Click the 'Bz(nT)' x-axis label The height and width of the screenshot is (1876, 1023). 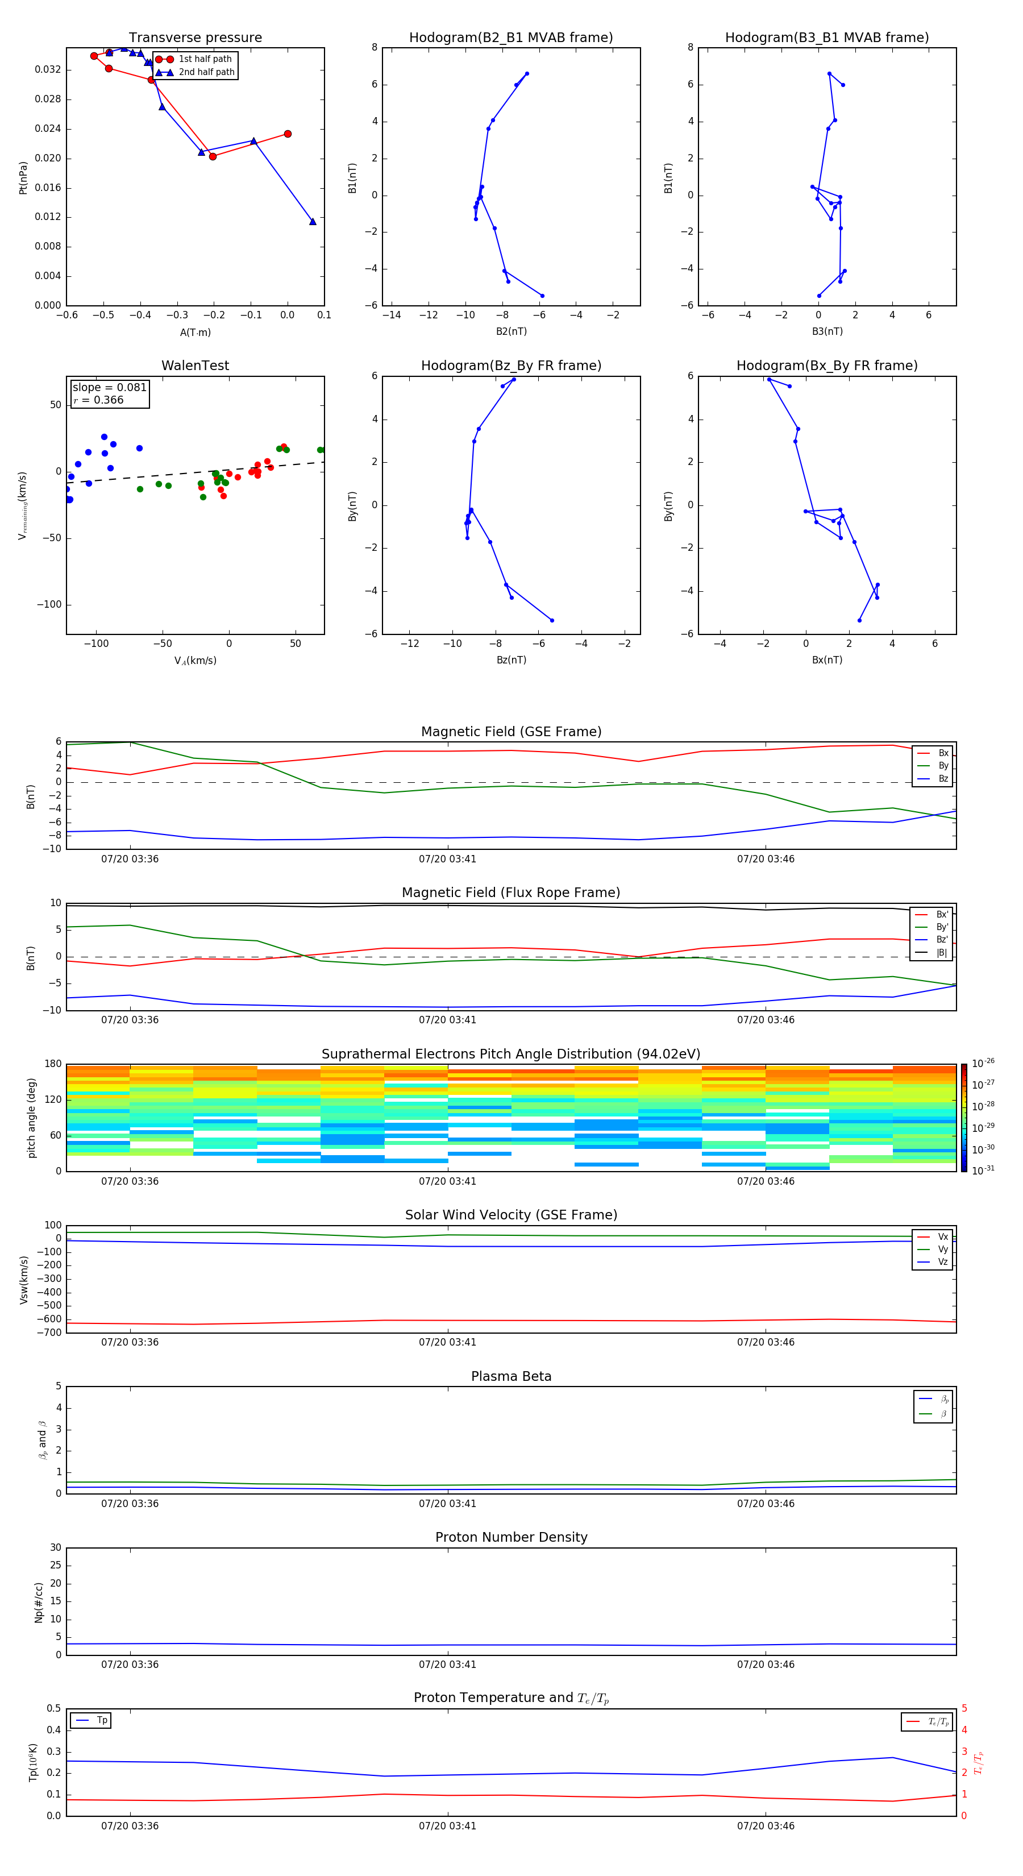(511, 660)
